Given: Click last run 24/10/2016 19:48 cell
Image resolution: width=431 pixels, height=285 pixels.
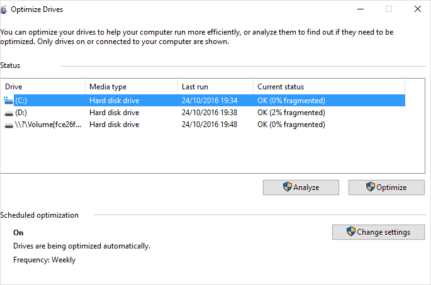Looking at the screenshot, I should click(x=210, y=125).
